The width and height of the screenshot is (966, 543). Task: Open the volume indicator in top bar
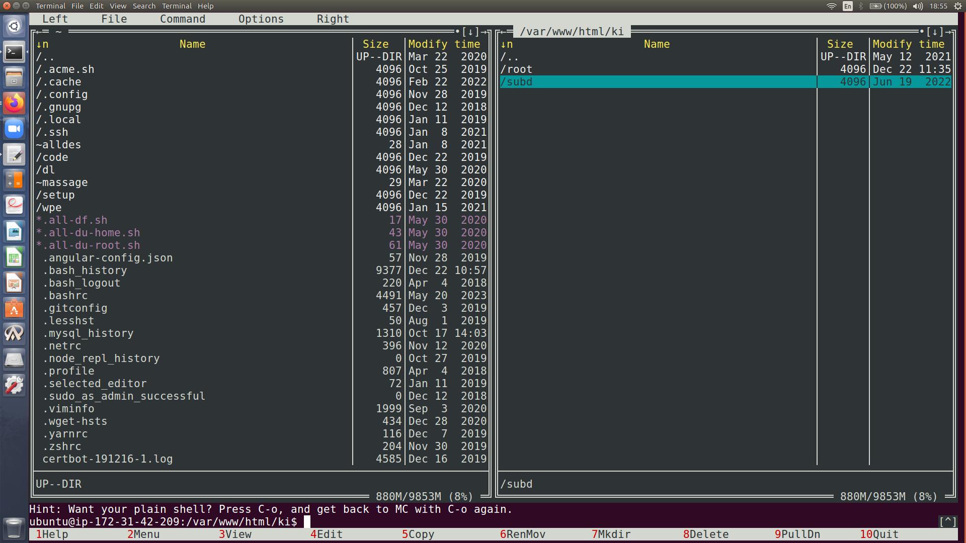click(x=918, y=6)
